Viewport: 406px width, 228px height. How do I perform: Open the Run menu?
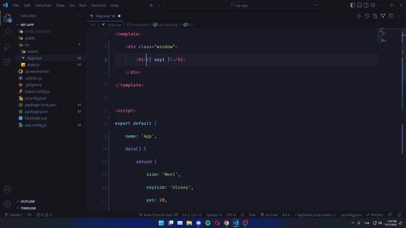coord(82,5)
